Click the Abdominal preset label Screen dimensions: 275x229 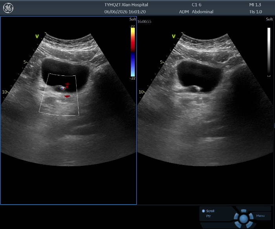click(203, 12)
